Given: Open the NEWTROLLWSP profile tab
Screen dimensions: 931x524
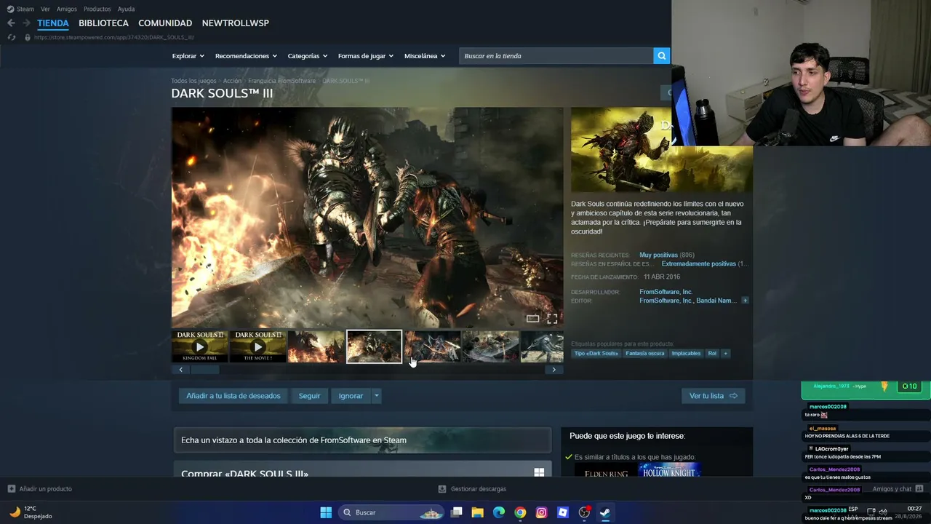Looking at the screenshot, I should click(x=236, y=23).
